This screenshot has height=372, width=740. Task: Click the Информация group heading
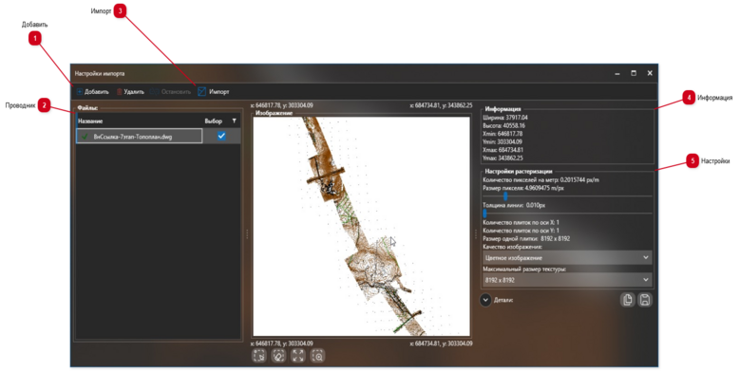[503, 109]
